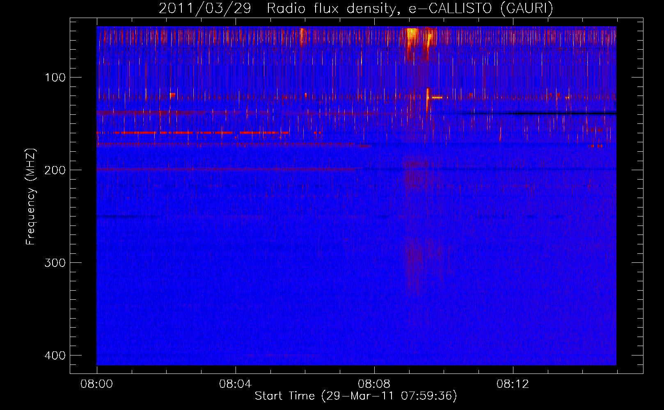The image size is (664, 410).
Task: Click the 08:08 time tick label
Action: pos(374,384)
